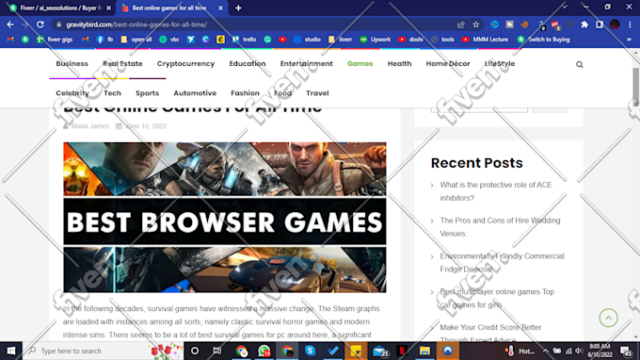Open the Fashion category

coord(245,93)
